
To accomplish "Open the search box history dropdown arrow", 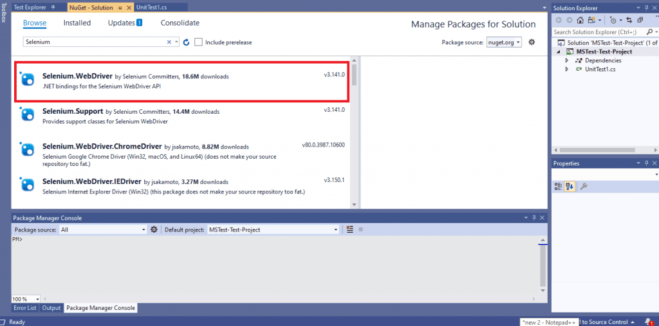I will pyautogui.click(x=176, y=42).
